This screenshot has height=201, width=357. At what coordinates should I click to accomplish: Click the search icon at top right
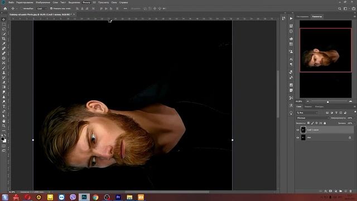tap(340, 8)
